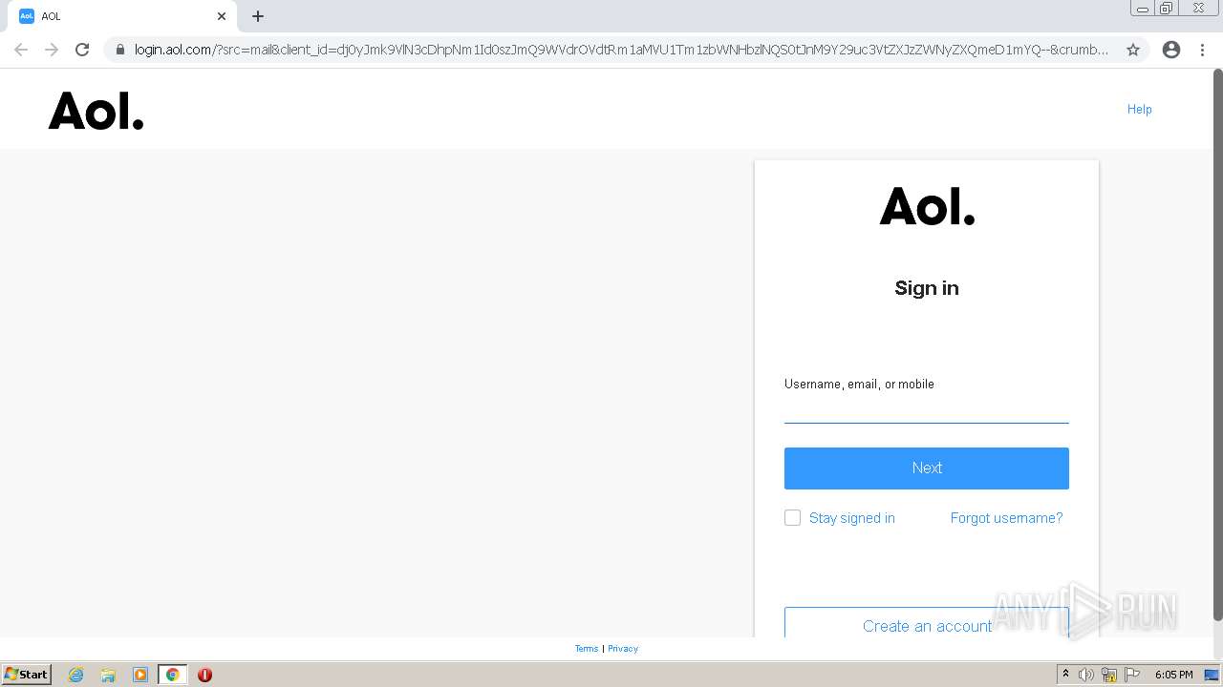This screenshot has height=687, width=1223.
Task: Bookmark this page with the star icon
Action: [x=1133, y=50]
